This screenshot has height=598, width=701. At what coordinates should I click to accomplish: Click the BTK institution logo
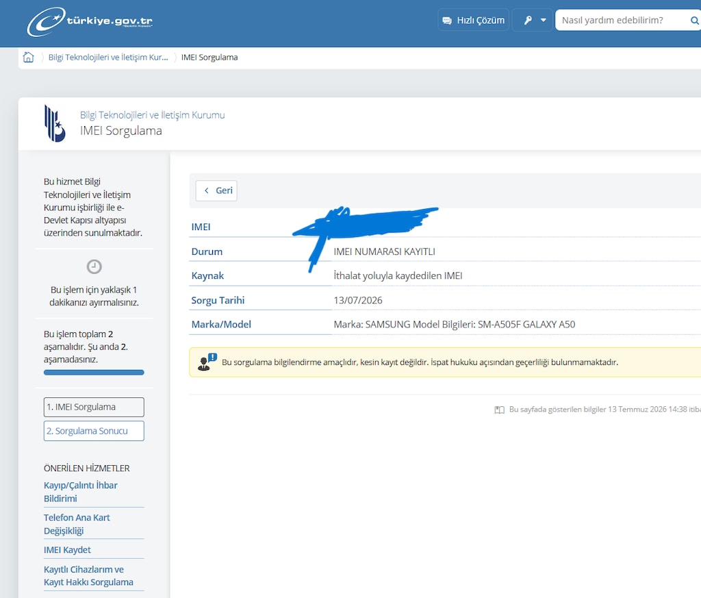55,123
